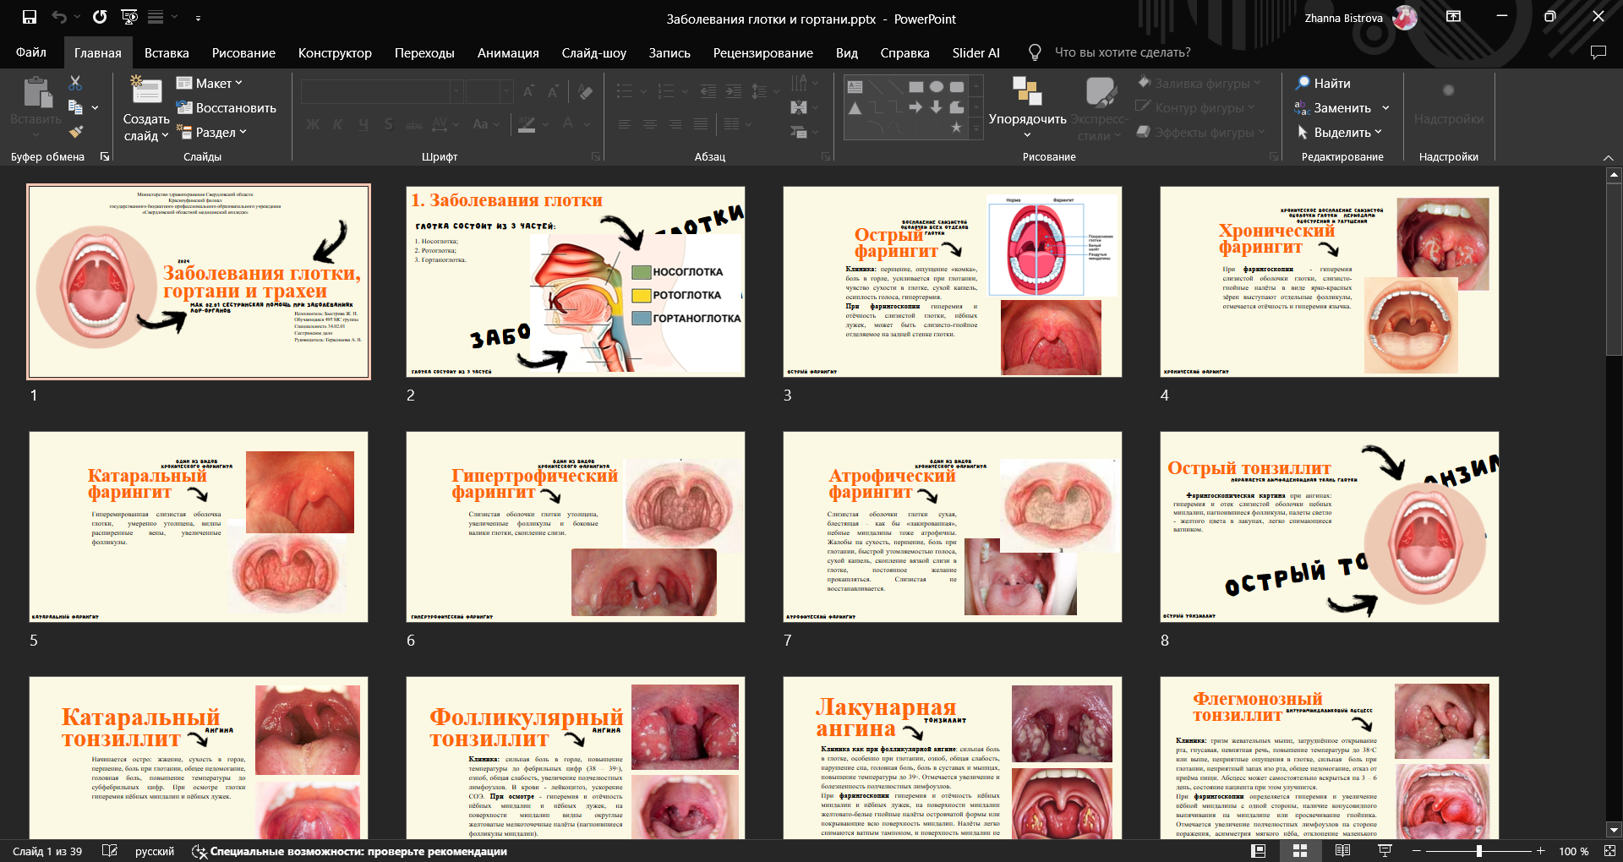
Task: Undo the last action
Action: point(58,17)
